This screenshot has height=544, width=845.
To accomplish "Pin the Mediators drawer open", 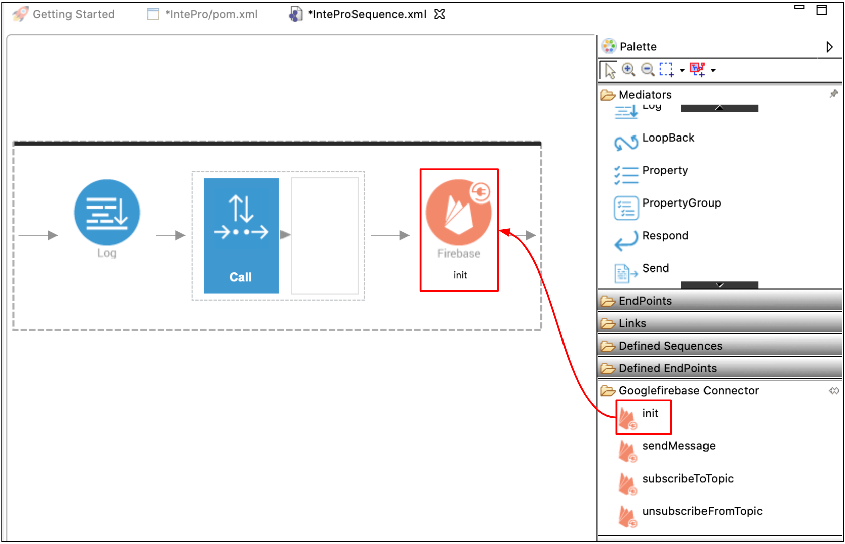I will (833, 94).
